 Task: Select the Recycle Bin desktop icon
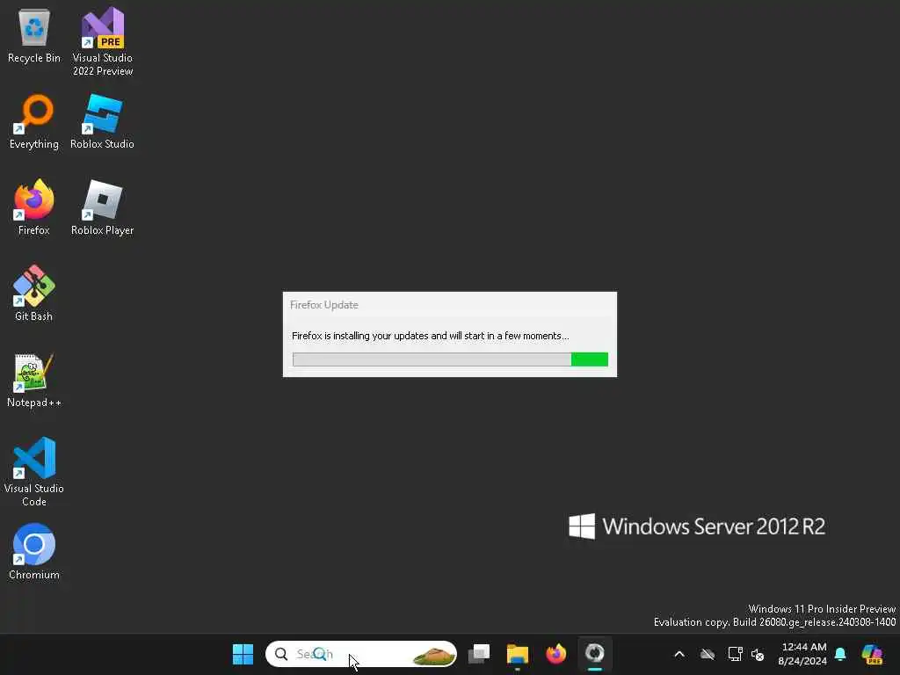[x=34, y=36]
